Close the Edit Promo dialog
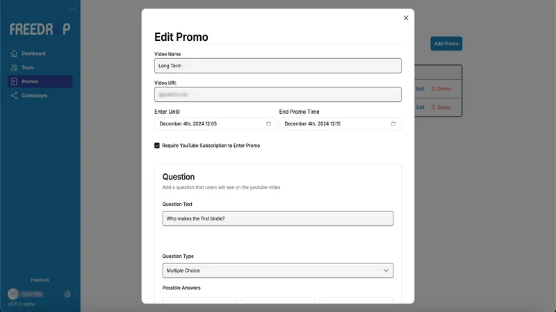The height and width of the screenshot is (312, 556). (x=406, y=18)
